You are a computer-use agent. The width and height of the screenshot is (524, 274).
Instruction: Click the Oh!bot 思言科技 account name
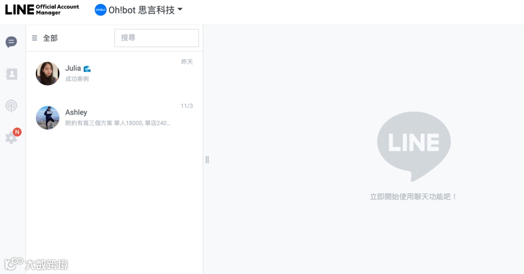click(141, 10)
